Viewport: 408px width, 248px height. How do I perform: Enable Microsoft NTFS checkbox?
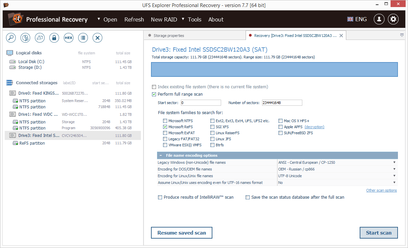point(165,121)
